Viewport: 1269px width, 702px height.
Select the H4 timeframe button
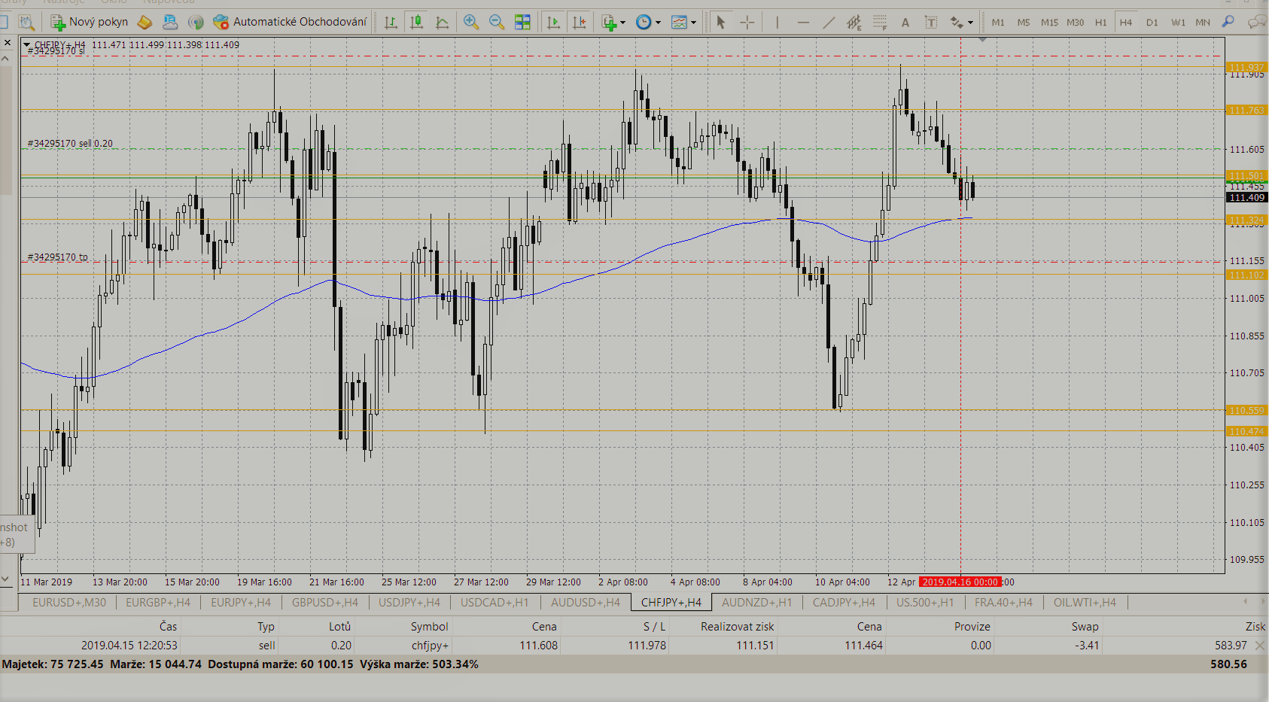[1126, 22]
